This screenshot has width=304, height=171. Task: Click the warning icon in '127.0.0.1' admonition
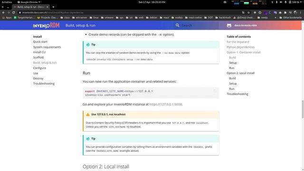[88, 114]
